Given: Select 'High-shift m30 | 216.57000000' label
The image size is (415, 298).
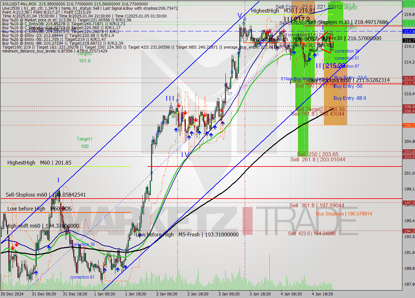Looking at the screenshot, I should (345, 38).
